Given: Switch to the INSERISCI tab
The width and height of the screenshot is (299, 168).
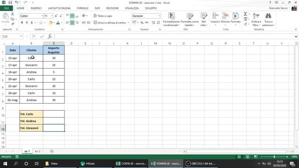Looking at the screenshot, I should tap(36, 8).
